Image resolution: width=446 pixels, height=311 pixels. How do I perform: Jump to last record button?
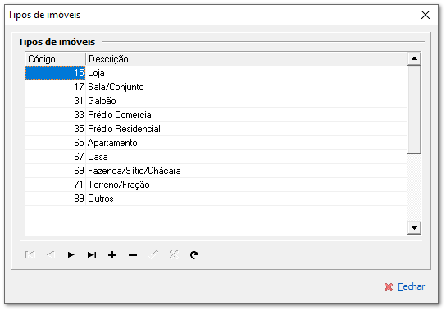(92, 254)
